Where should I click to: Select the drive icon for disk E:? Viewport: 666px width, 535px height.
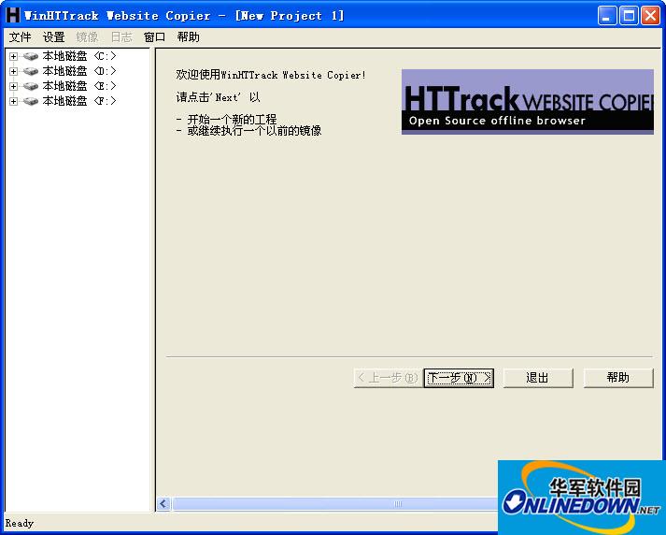[31, 86]
